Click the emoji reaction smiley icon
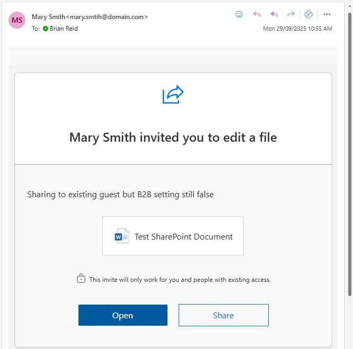Screen dimensions: 353x349 coord(239,14)
